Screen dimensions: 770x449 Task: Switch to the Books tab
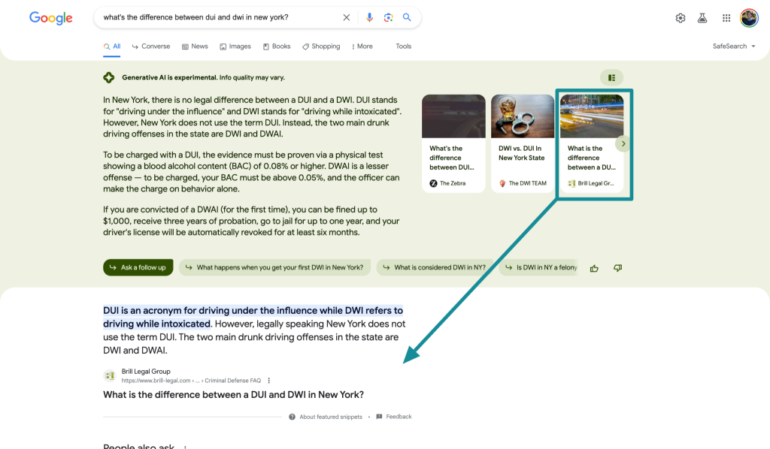tap(277, 47)
